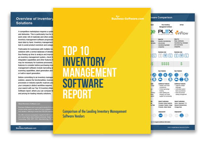205x146 pixels.
Task: Select the M size box under inFlow
Action: [x=181, y=55]
